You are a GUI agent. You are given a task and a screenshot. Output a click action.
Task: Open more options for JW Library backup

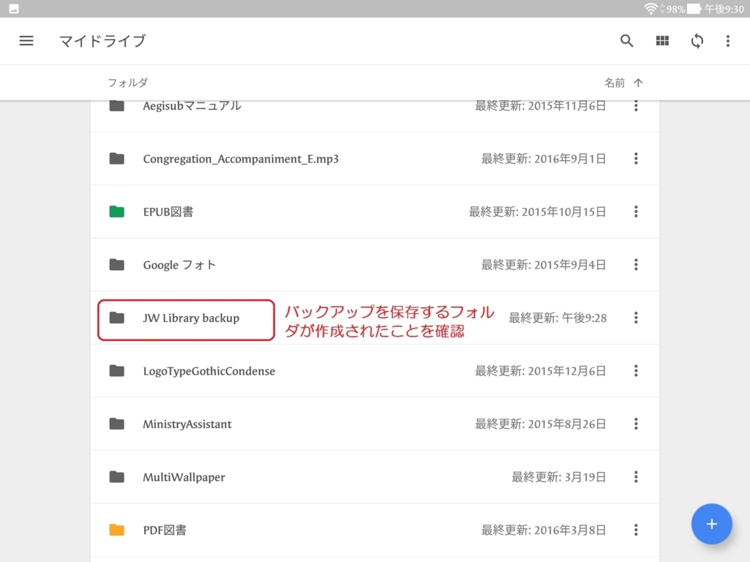tap(636, 318)
